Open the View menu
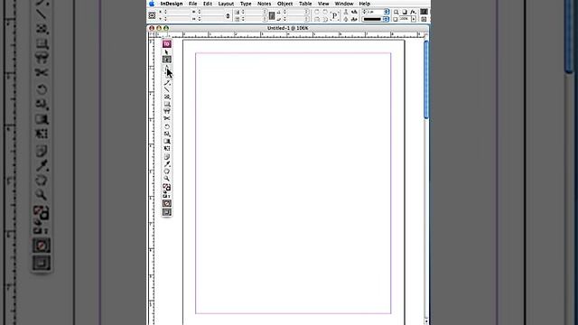 tap(323, 4)
